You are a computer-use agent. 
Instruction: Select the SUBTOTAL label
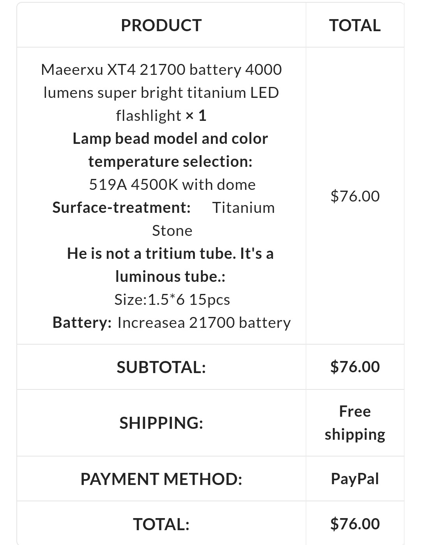(x=161, y=367)
